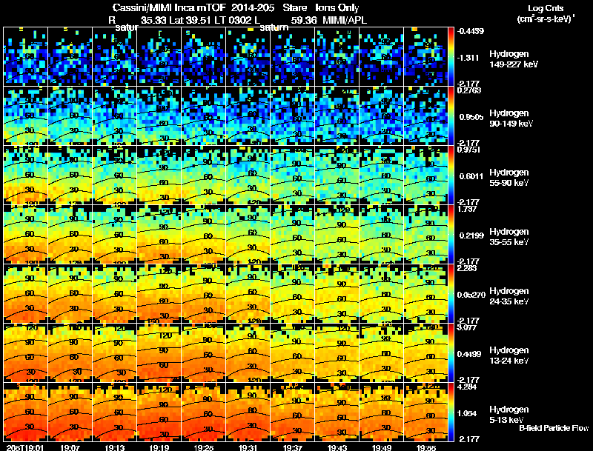Click the 19:55 time axis label

pos(425,447)
